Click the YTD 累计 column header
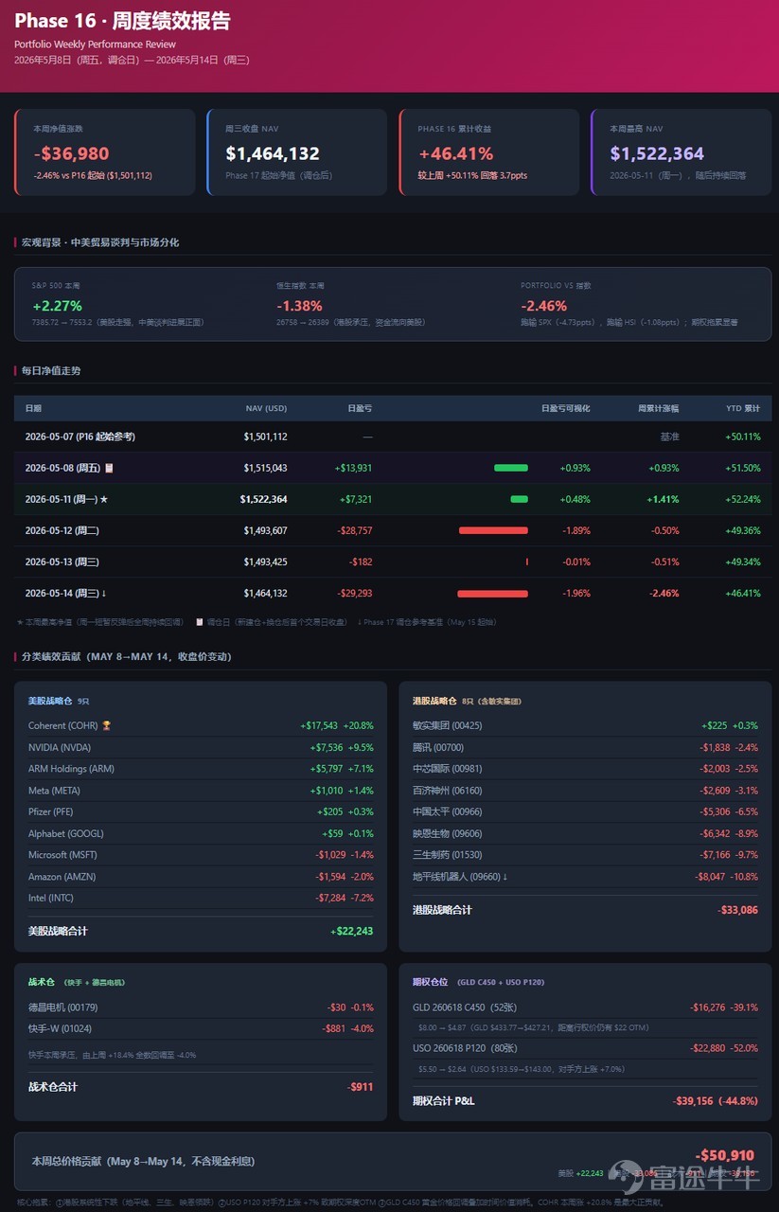This screenshot has height=1212, width=779. point(743,408)
